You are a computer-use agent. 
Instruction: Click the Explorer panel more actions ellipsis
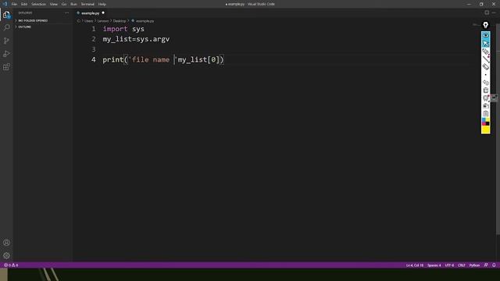pos(66,12)
